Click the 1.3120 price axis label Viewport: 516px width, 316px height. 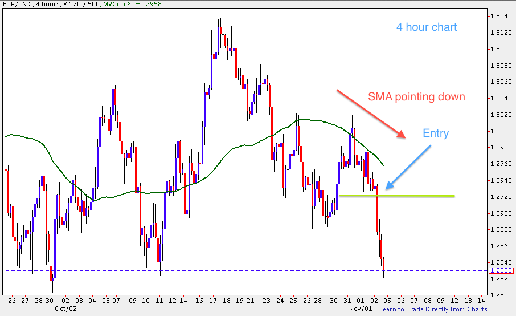click(501, 33)
